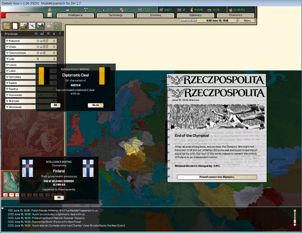This screenshot has width=302, height=233.
Task: Open the province overview map icon
Action: 6,26
